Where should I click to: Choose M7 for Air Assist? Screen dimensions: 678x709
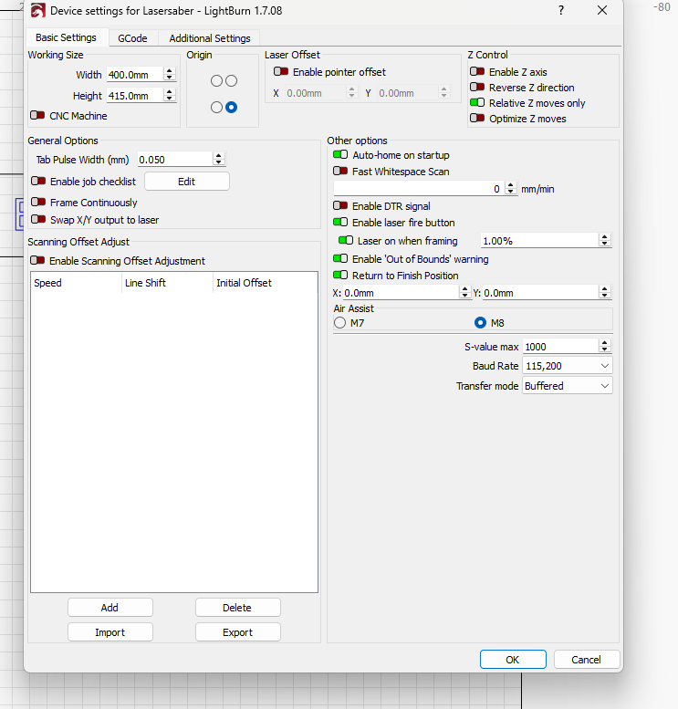340,322
